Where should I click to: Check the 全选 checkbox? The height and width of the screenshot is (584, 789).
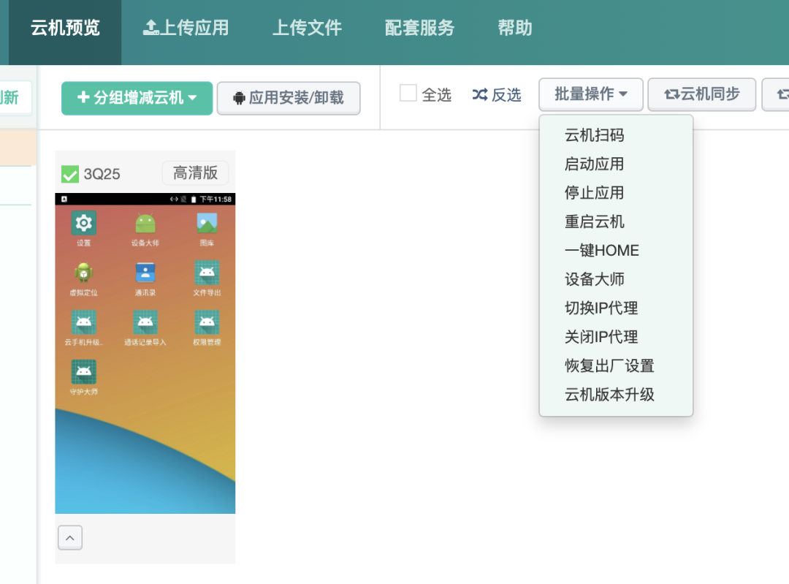click(x=408, y=94)
